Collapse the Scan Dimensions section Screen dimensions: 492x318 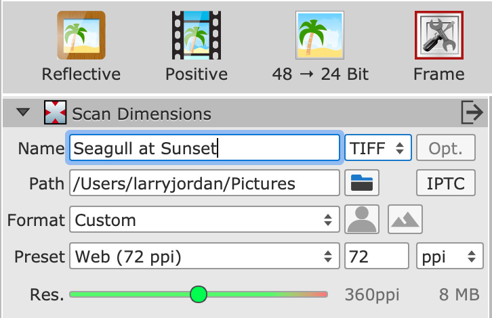coord(23,112)
